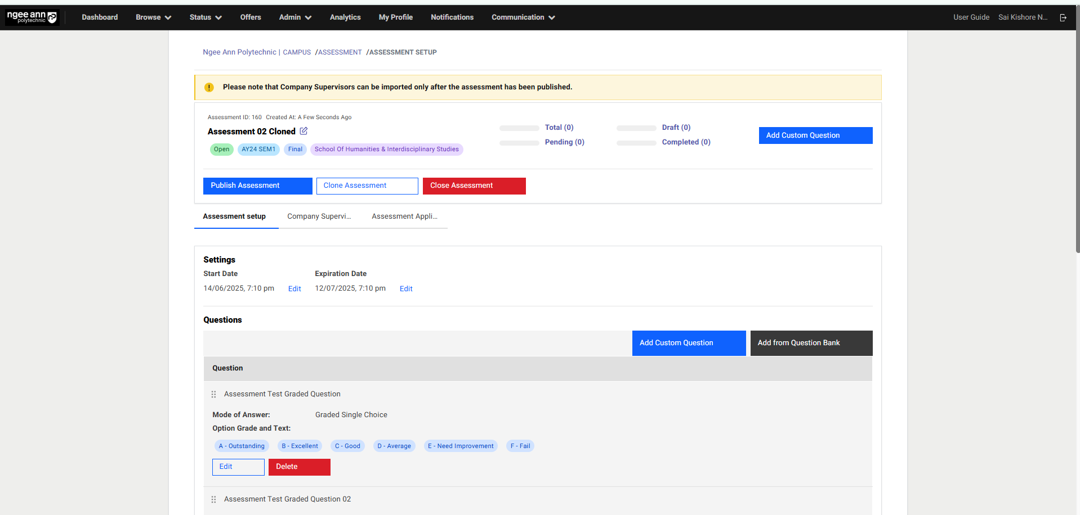Image resolution: width=1080 pixels, height=515 pixels.
Task: Click the red Close Assessment button
Action: point(474,186)
